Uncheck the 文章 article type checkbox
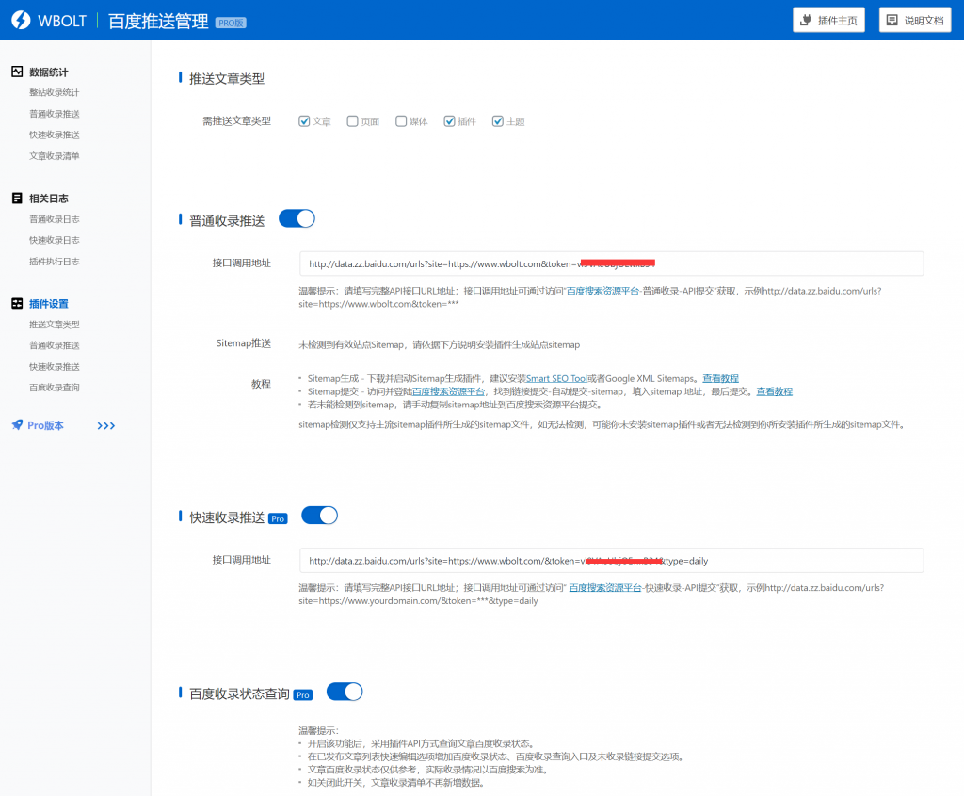 [303, 120]
